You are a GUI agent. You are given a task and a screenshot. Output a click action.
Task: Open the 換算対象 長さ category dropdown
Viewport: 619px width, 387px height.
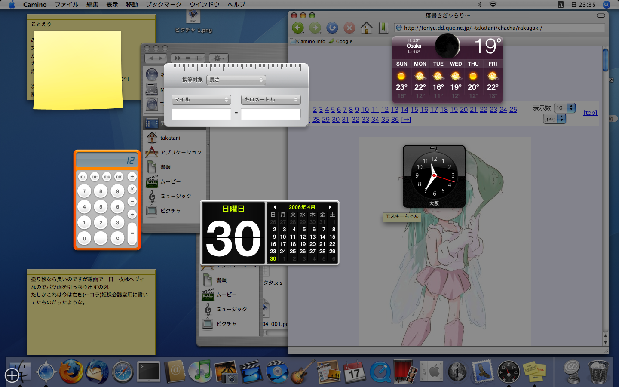[x=236, y=80]
